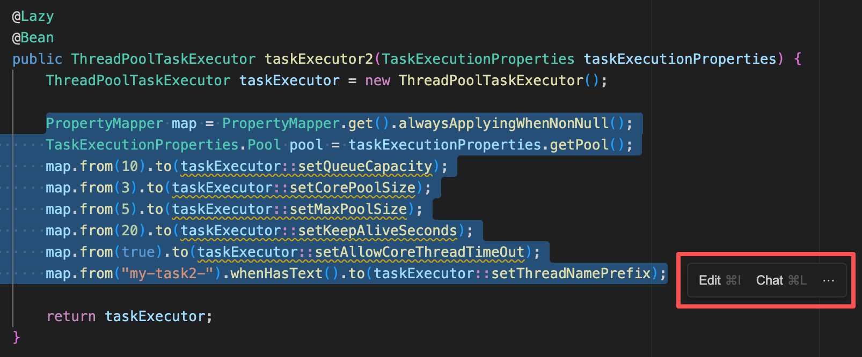Viewport: 862px width, 357px height.
Task: Open the more options ellipsis menu
Action: point(828,280)
